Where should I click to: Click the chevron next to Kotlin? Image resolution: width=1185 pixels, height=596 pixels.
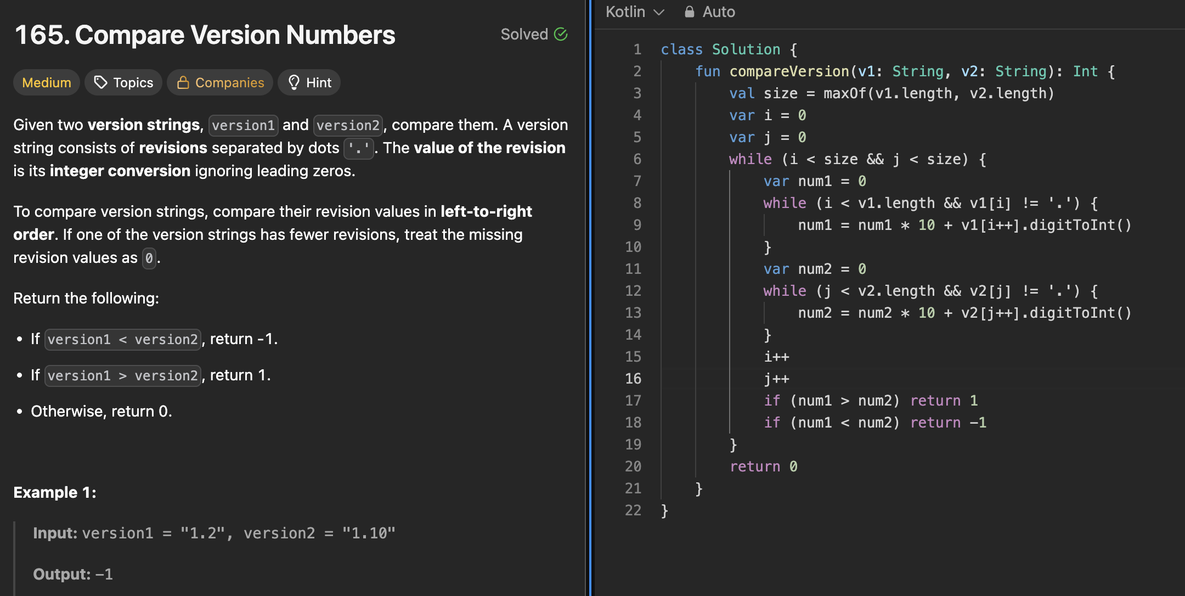pos(659,12)
